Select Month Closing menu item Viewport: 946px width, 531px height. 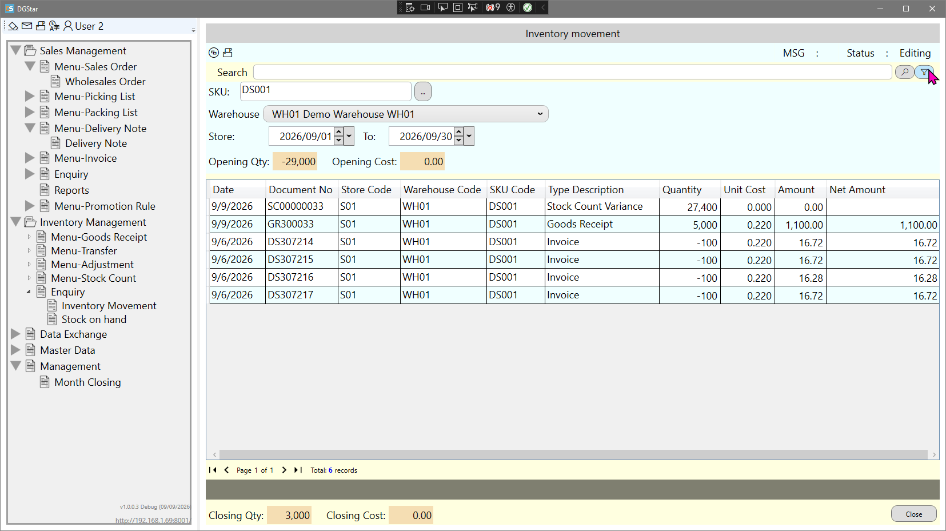tap(87, 382)
